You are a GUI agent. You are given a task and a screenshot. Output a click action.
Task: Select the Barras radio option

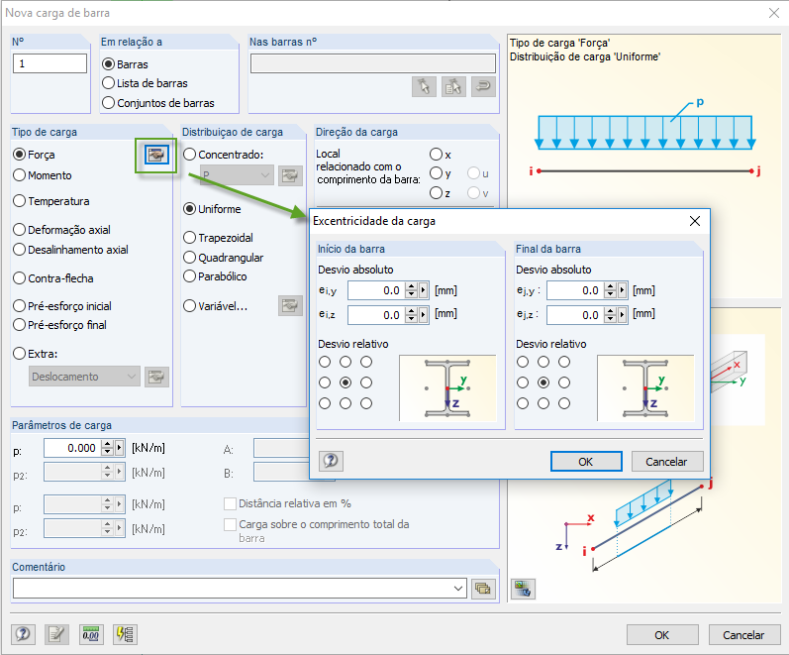[126, 64]
